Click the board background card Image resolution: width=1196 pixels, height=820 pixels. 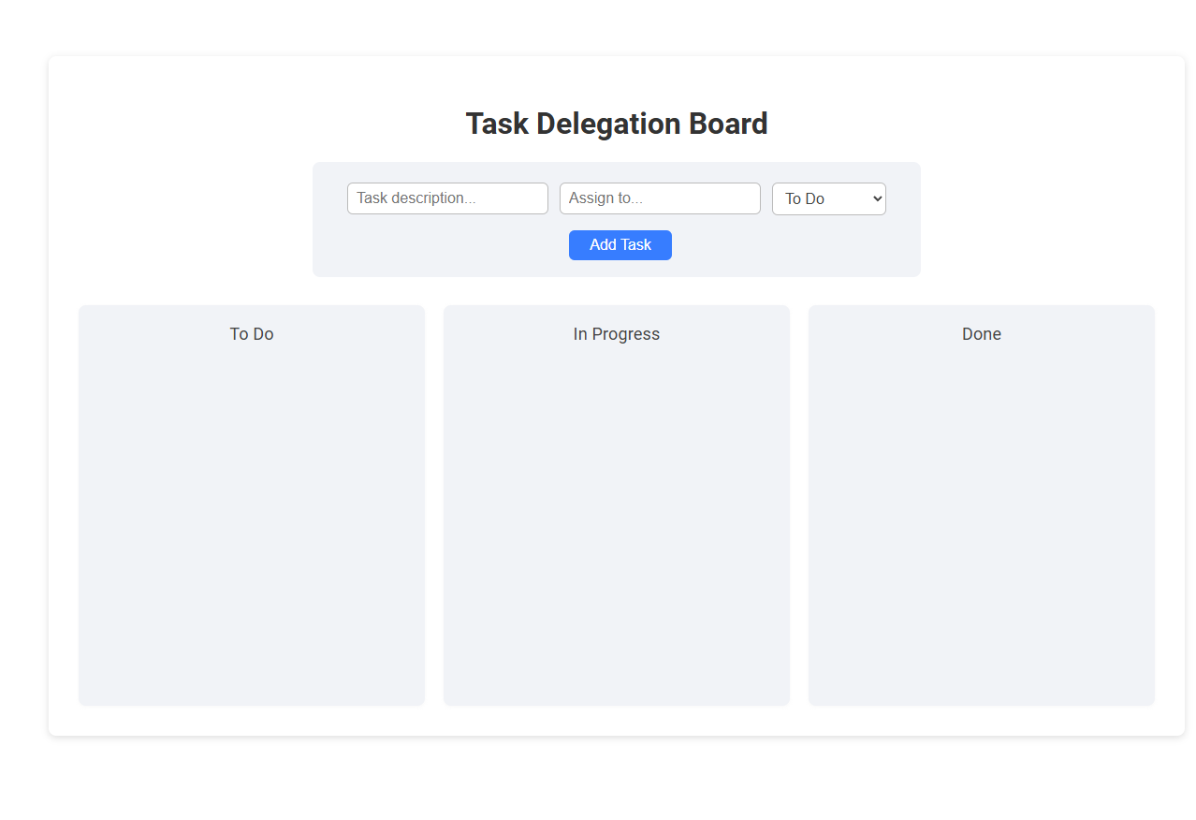tap(616, 721)
